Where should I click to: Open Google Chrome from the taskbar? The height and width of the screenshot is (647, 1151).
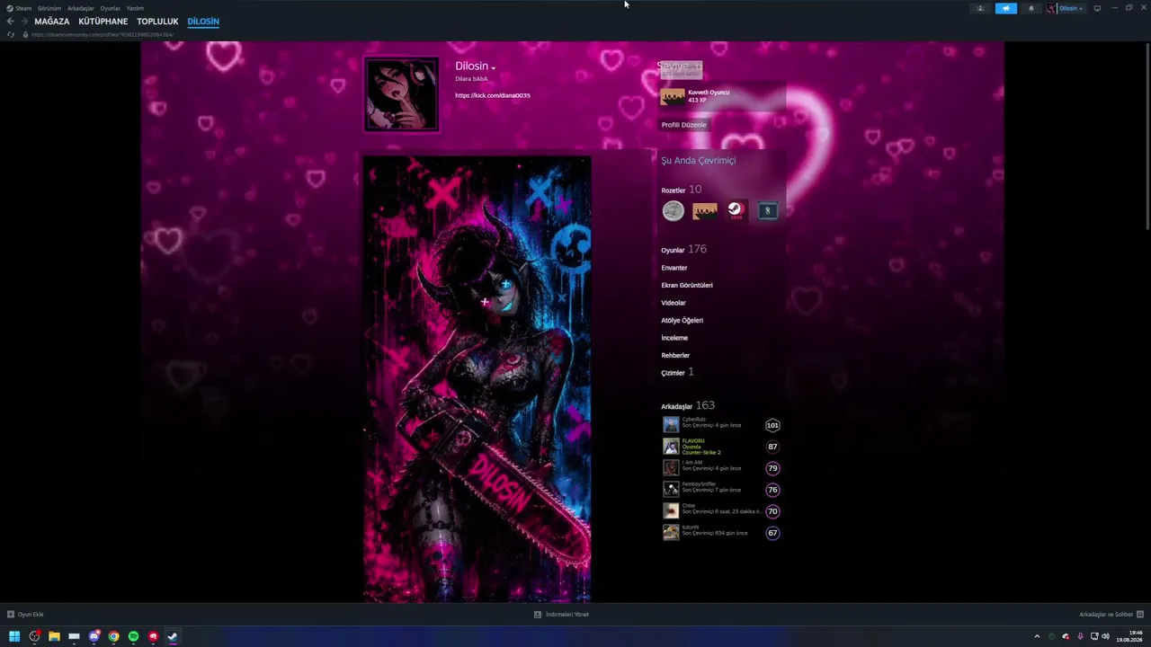click(x=113, y=636)
